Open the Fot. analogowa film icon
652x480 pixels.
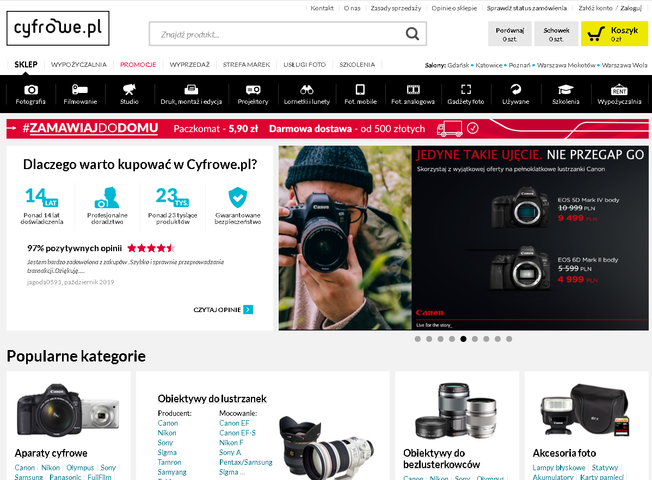pos(413,89)
